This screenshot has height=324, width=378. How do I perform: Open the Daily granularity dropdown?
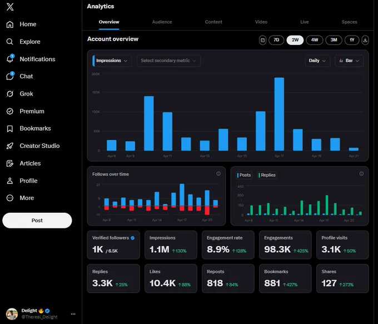[317, 61]
